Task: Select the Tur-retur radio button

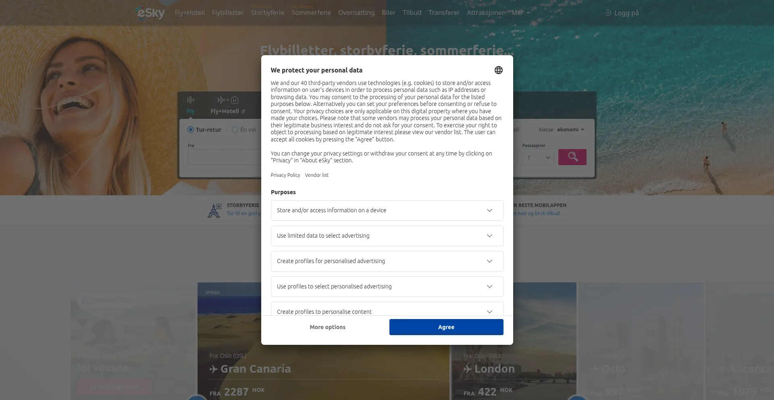Action: tap(191, 130)
